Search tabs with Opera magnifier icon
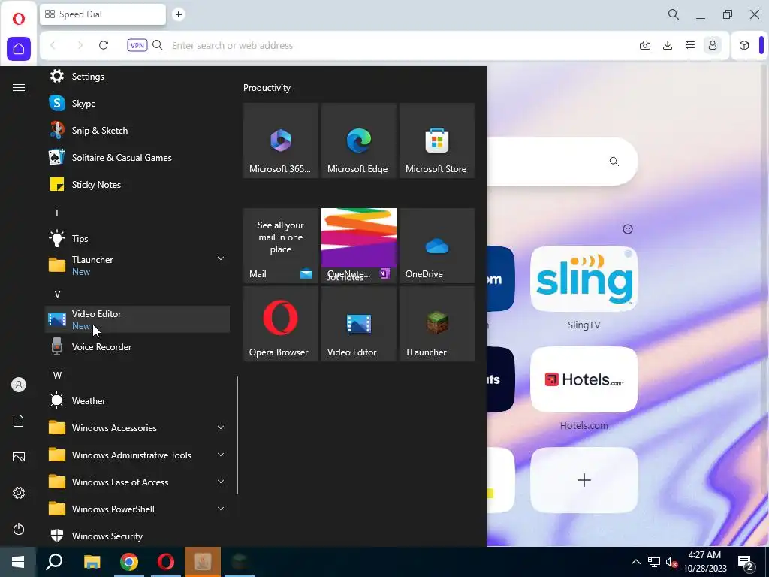The width and height of the screenshot is (769, 577). tap(674, 14)
